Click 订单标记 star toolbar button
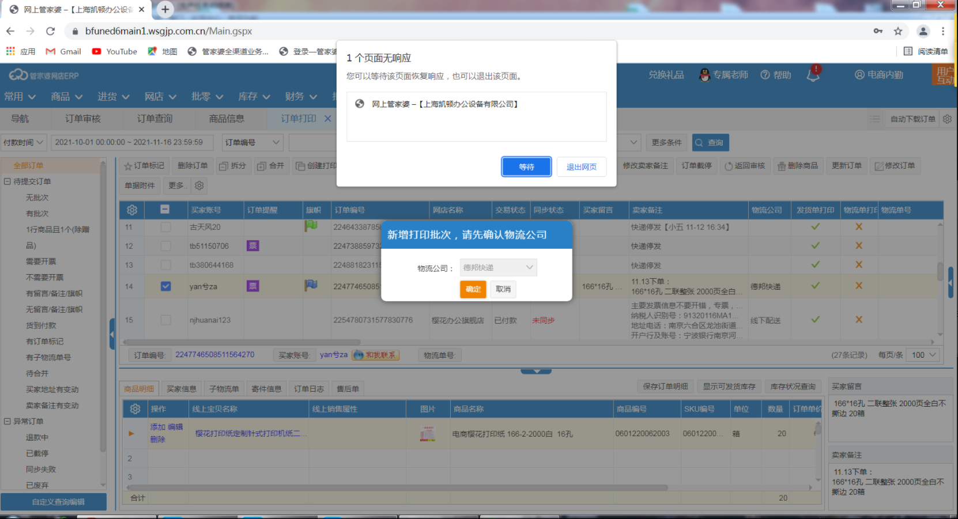This screenshot has height=519, width=958. point(145,166)
